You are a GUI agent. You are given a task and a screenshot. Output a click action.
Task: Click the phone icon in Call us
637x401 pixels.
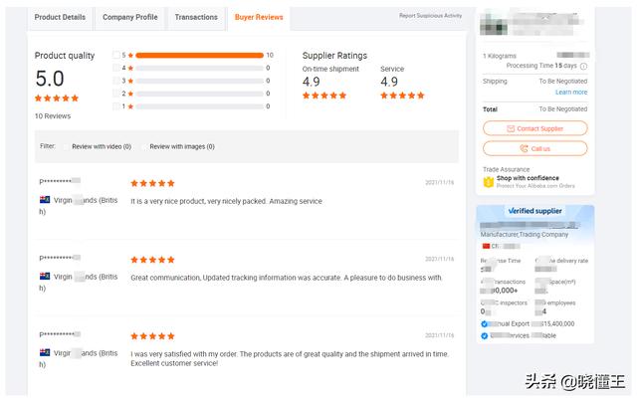point(525,148)
